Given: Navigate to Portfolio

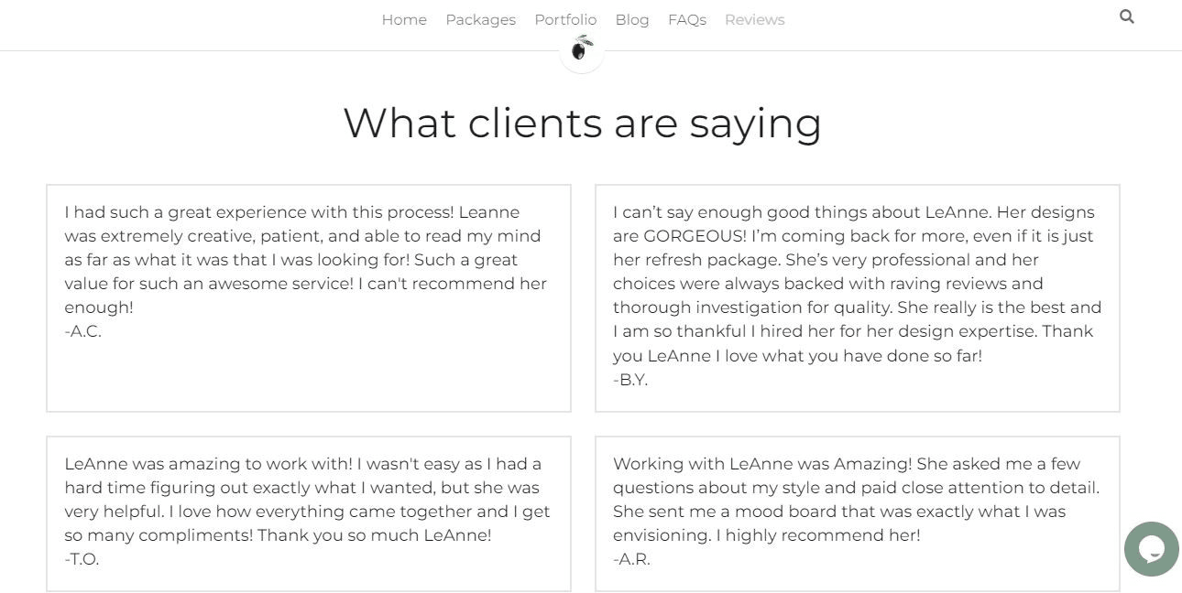Looking at the screenshot, I should click(x=565, y=20).
